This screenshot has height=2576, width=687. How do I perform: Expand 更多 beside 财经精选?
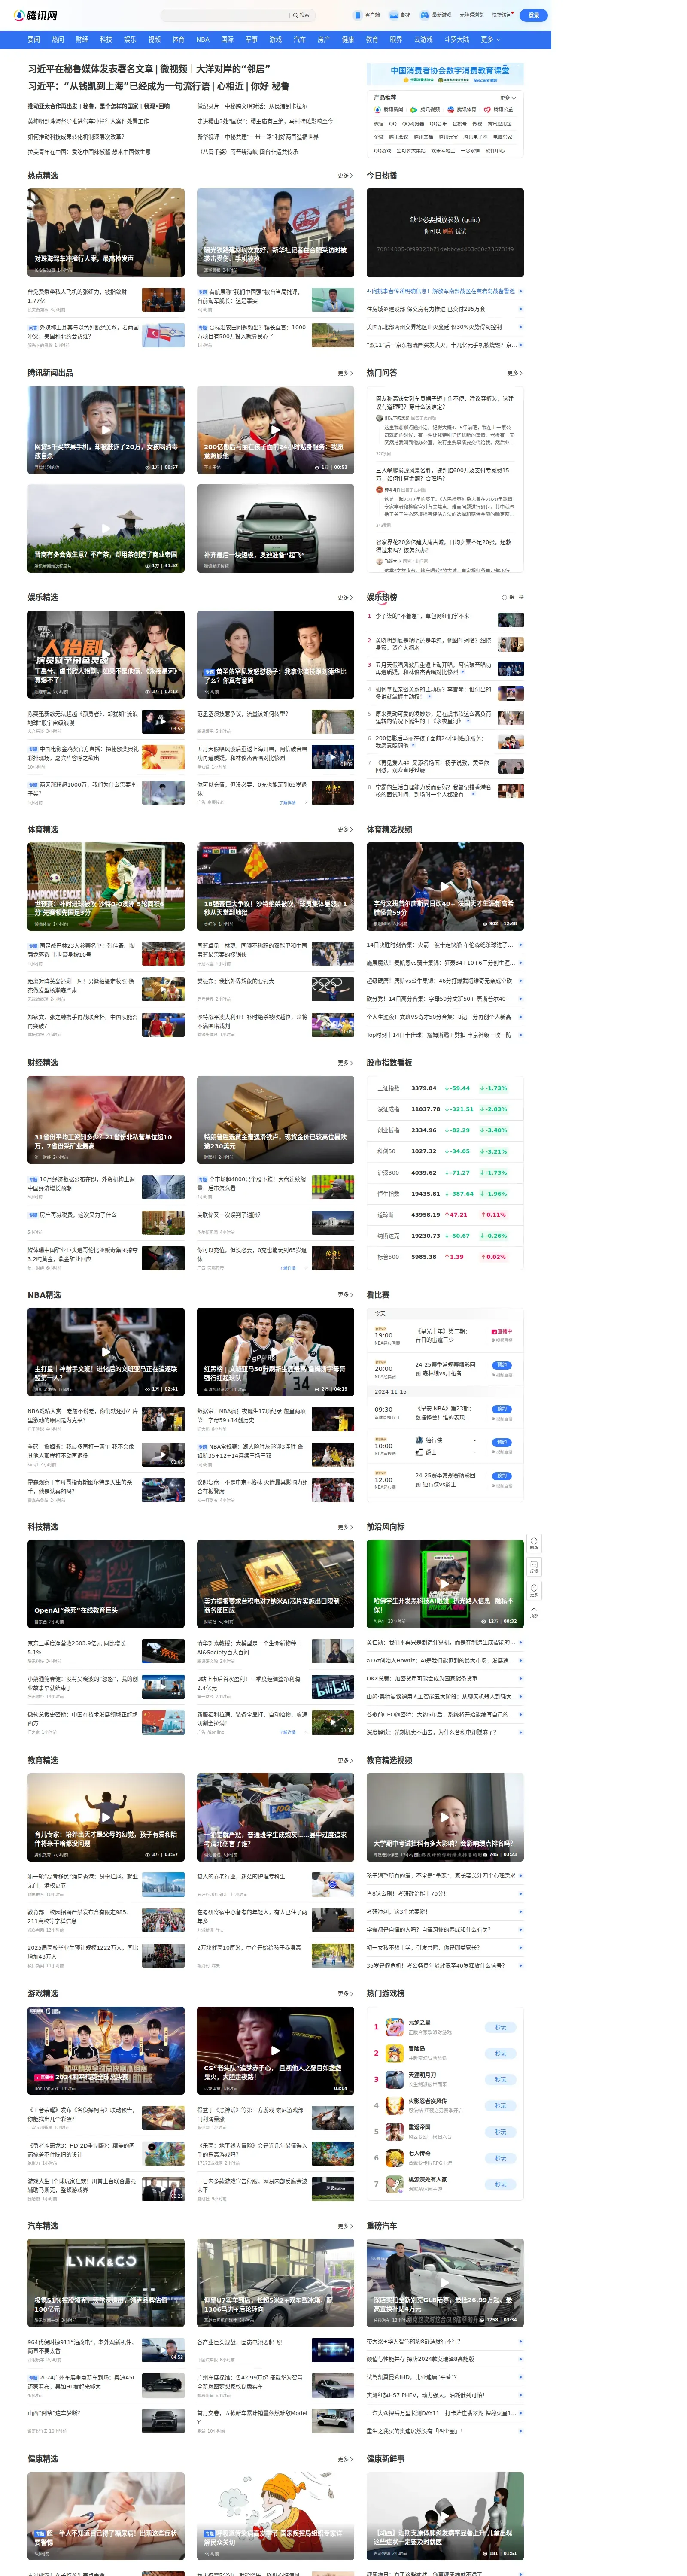pos(345,1063)
